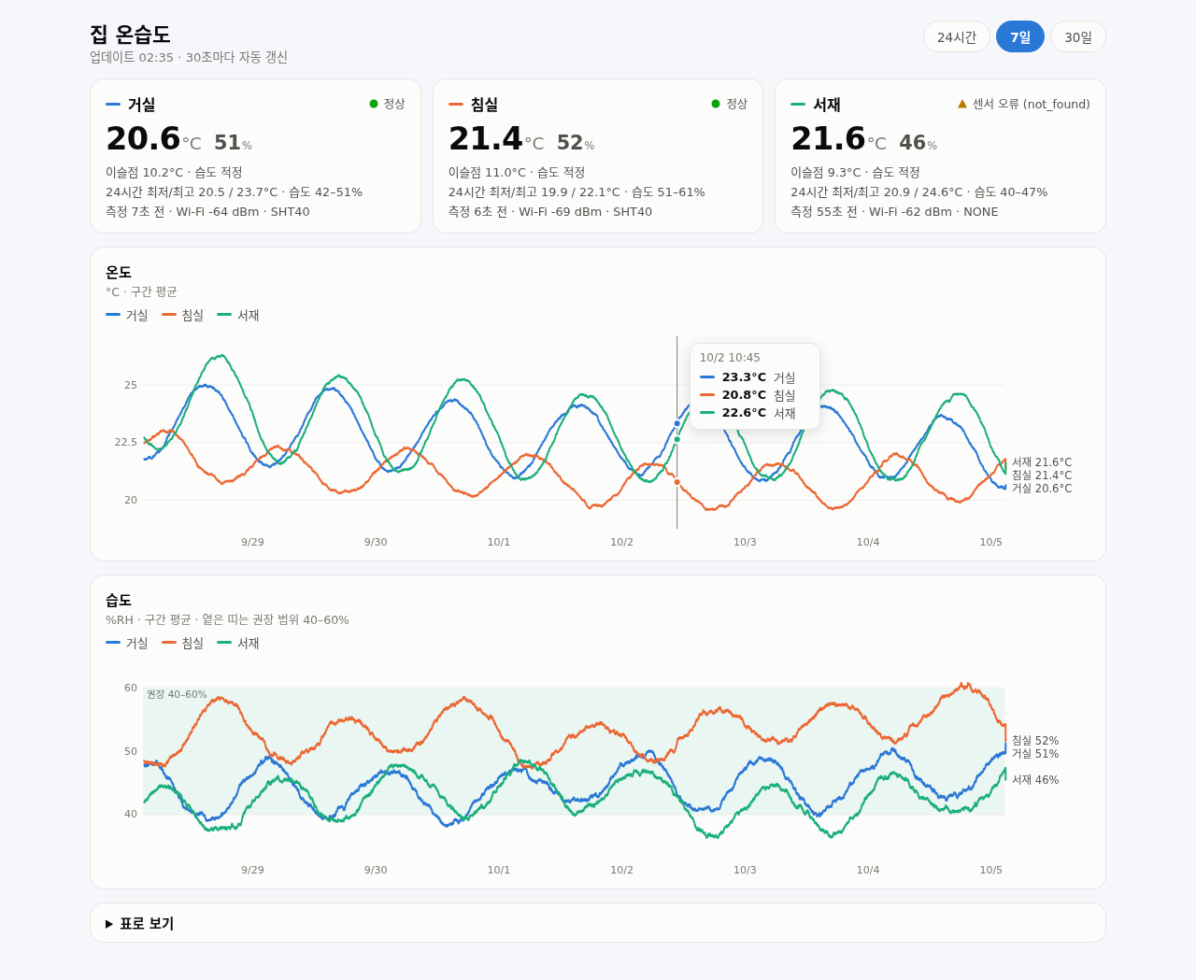Click the 20.6 temperature value on 거실 card
Screen dimensions: 1196x980
pyautogui.click(x=143, y=138)
